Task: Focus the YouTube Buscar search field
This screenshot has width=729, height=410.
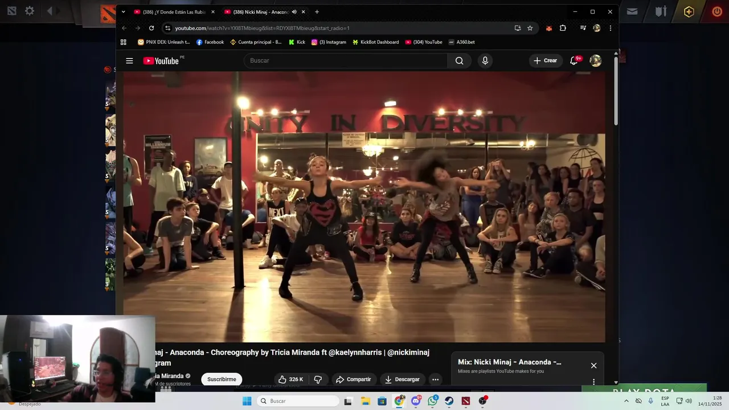Action: [x=346, y=61]
